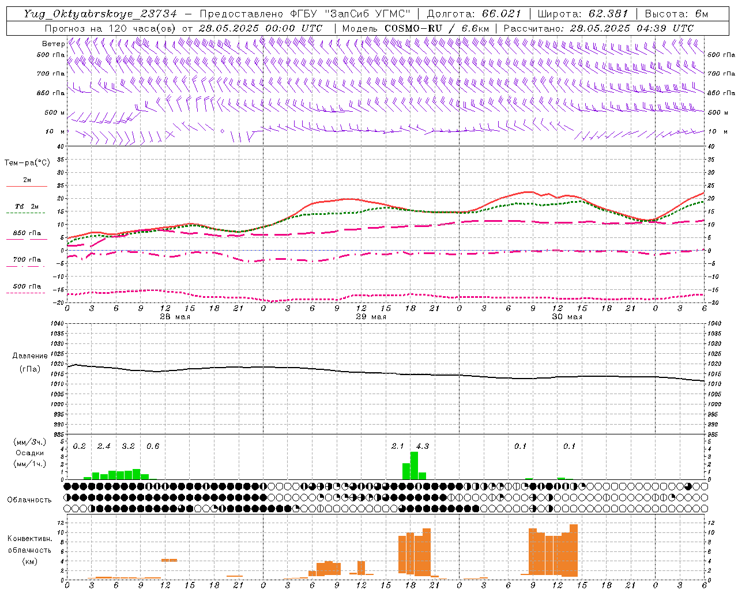Click the 30 мая date label
This screenshot has width=738, height=590.
click(567, 317)
